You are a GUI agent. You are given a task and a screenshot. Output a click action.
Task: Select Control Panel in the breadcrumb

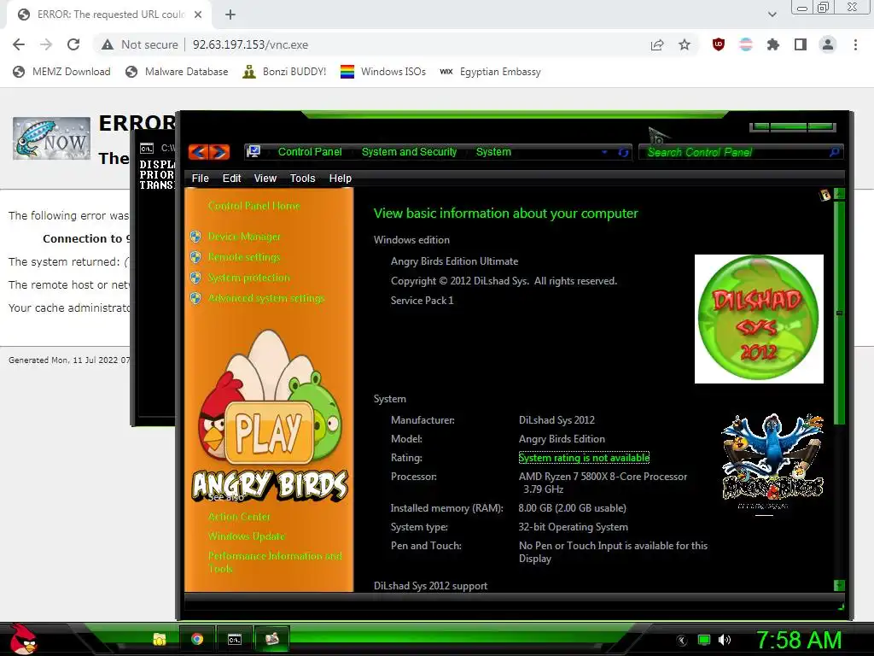[x=310, y=152]
